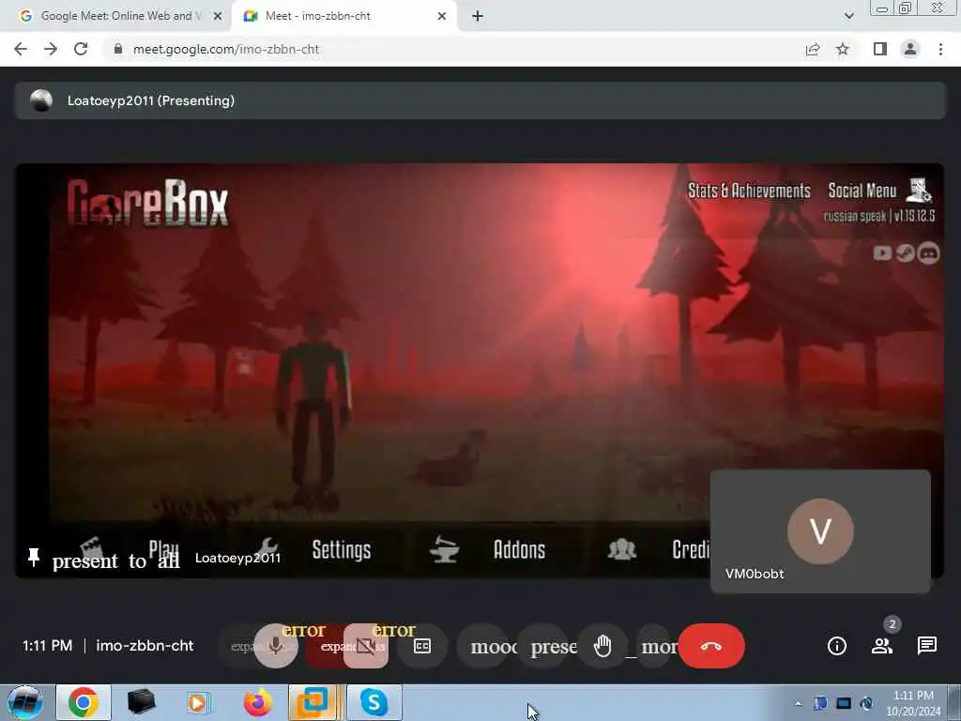This screenshot has width=961, height=721.
Task: Click Chrome in the taskbar
Action: tap(84, 702)
